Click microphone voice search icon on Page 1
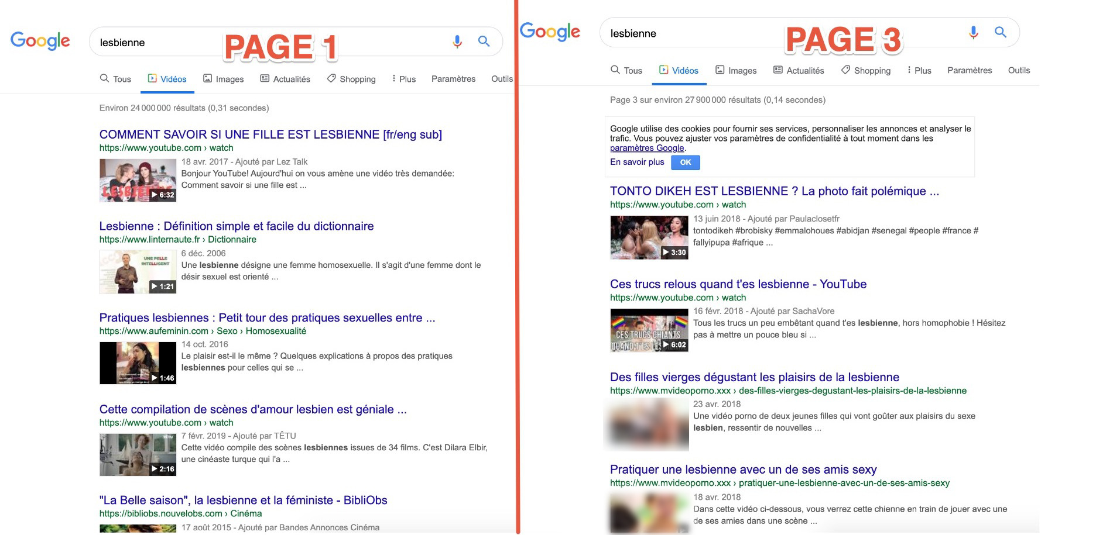Image resolution: width=1096 pixels, height=535 pixels. point(457,42)
